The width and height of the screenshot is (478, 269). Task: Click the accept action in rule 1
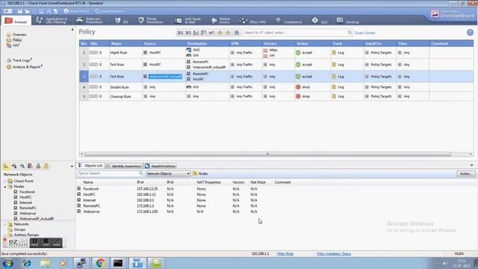304,52
